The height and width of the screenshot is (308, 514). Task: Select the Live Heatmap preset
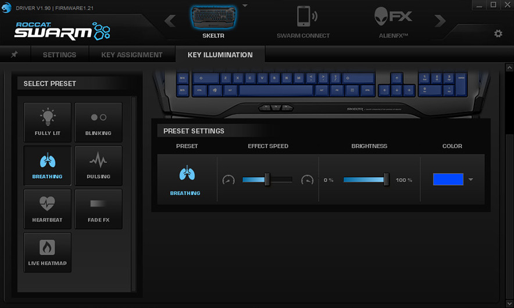[x=48, y=252]
